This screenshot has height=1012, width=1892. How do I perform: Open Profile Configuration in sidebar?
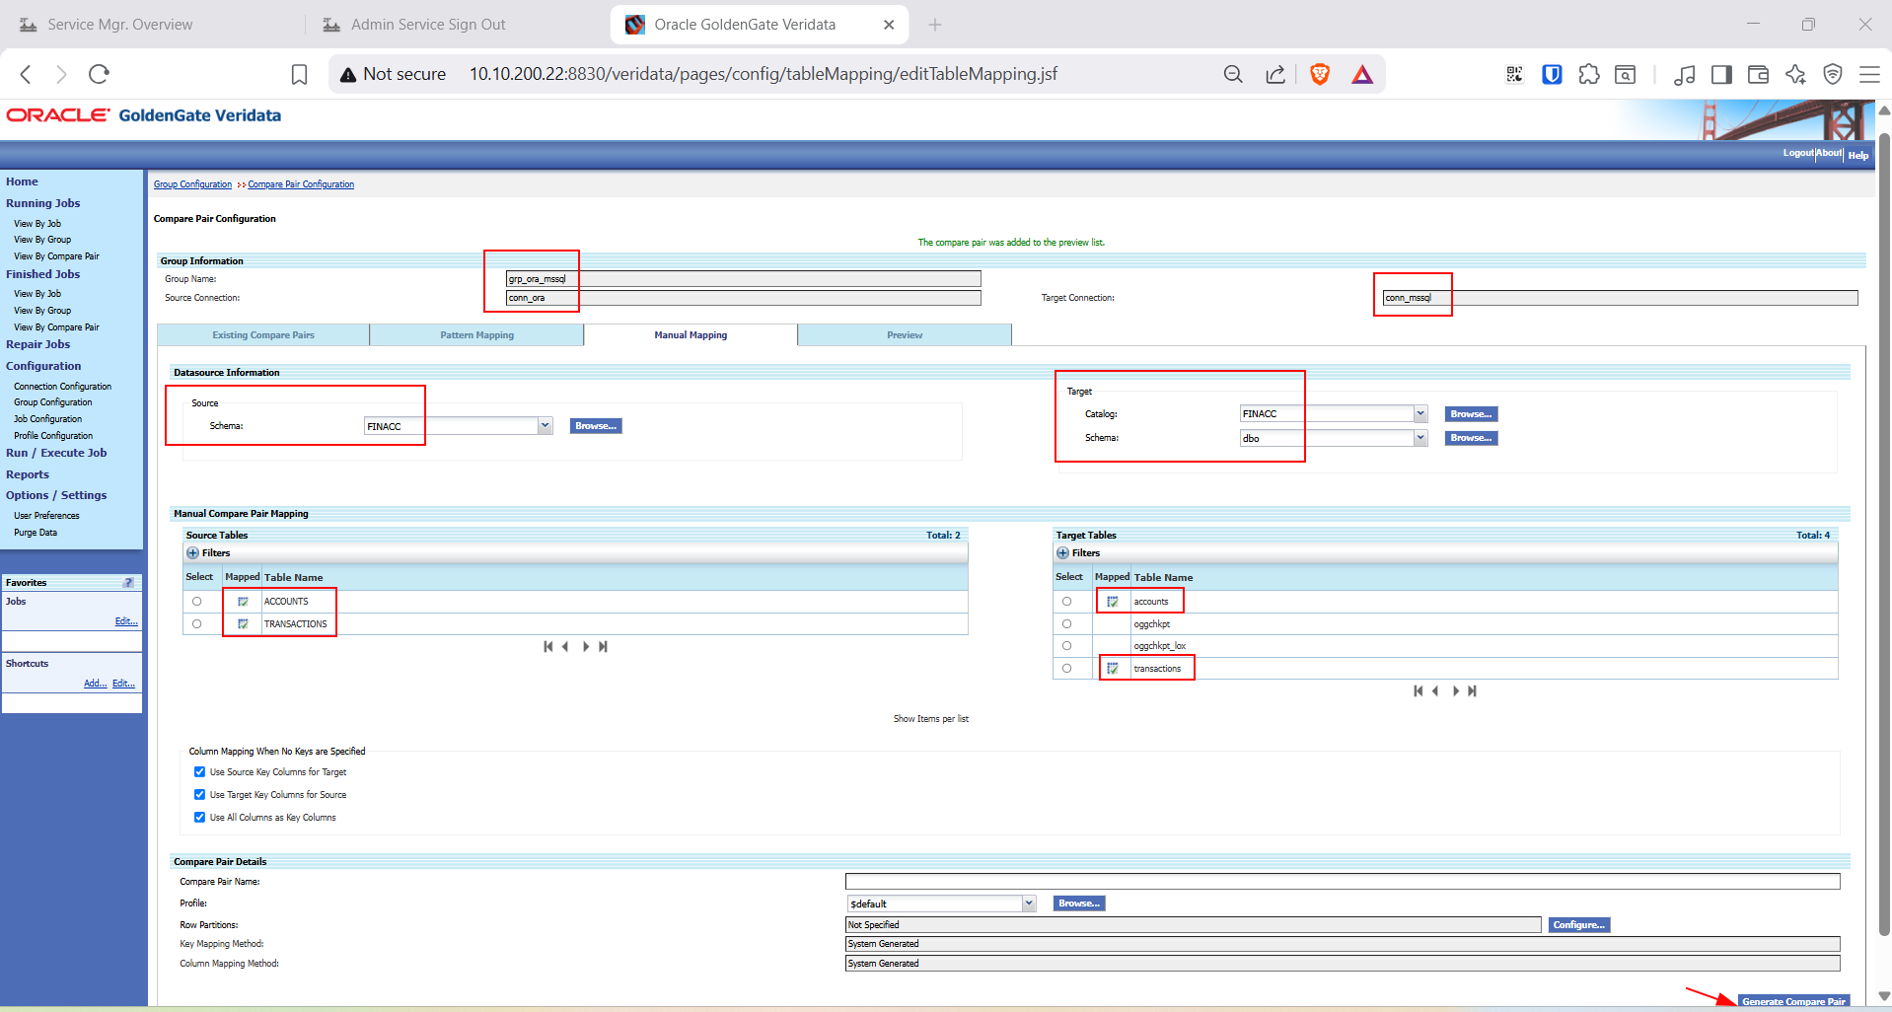[53, 436]
